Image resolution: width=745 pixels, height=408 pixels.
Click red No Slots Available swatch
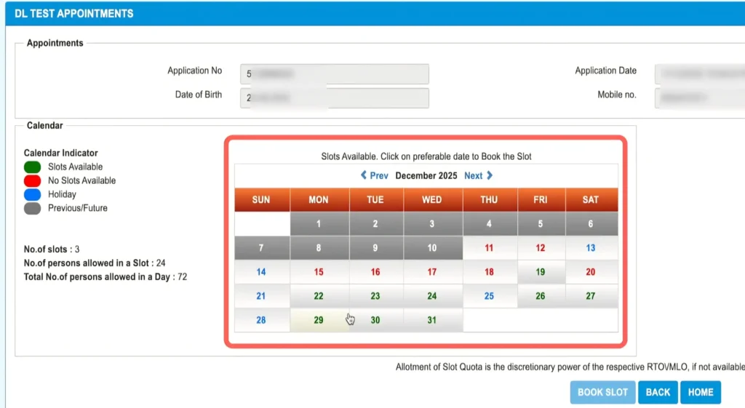tap(33, 181)
